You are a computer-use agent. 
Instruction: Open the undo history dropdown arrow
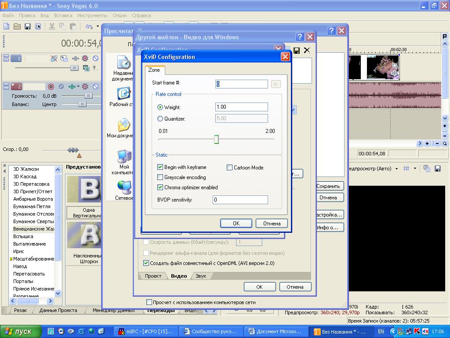pos(98,26)
